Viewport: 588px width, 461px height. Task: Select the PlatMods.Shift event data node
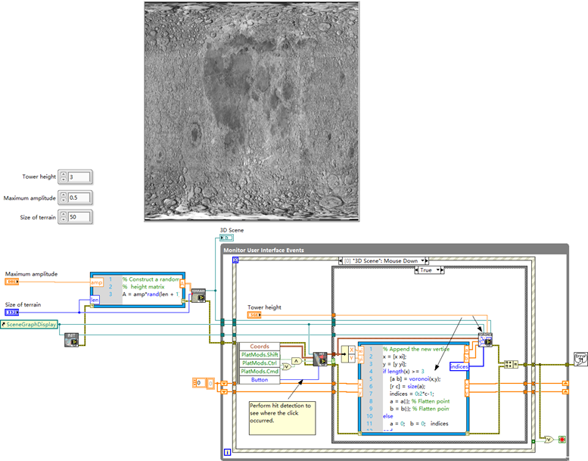(260, 354)
